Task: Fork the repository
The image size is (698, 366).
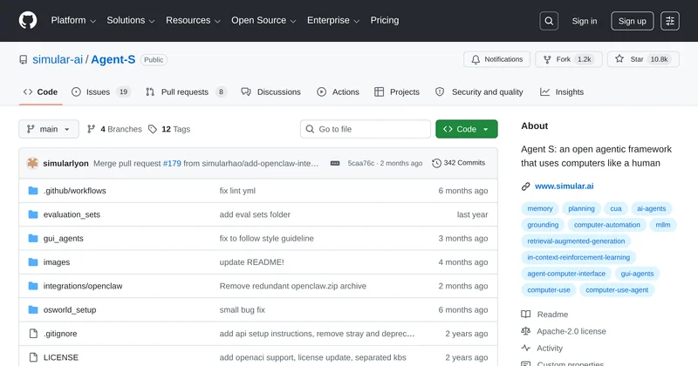Action: (568, 59)
